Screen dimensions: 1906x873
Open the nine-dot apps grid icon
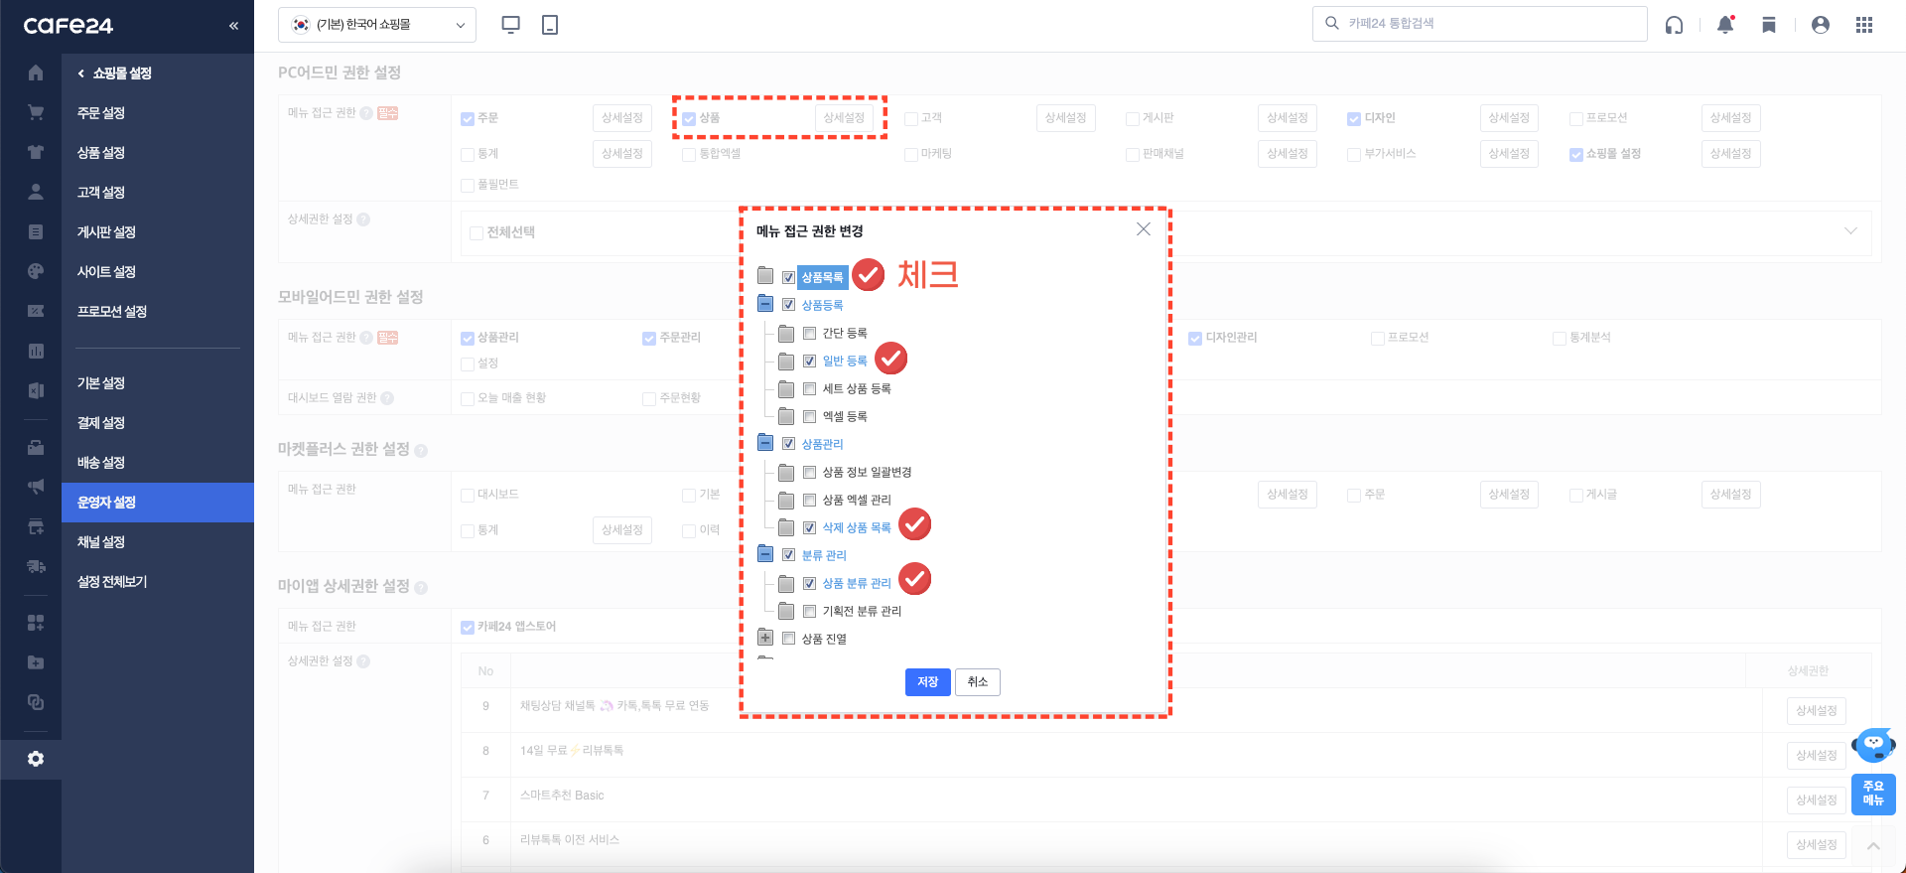pyautogui.click(x=1864, y=25)
